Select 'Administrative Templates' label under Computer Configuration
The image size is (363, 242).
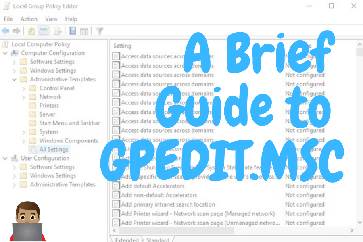63,79
